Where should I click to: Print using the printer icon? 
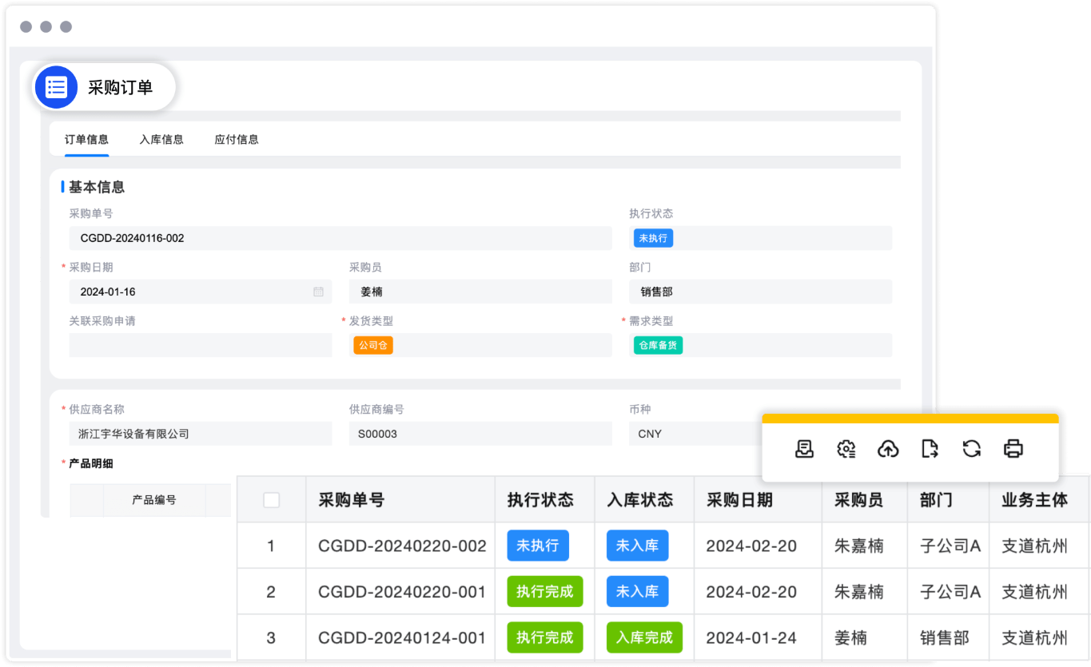(1013, 449)
